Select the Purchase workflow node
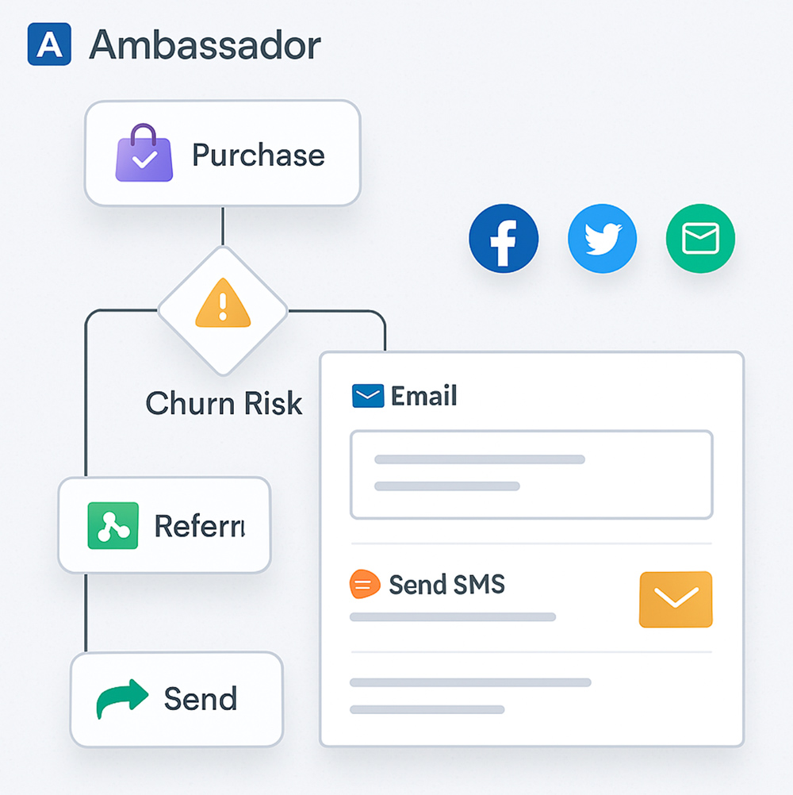793x795 pixels. (223, 153)
